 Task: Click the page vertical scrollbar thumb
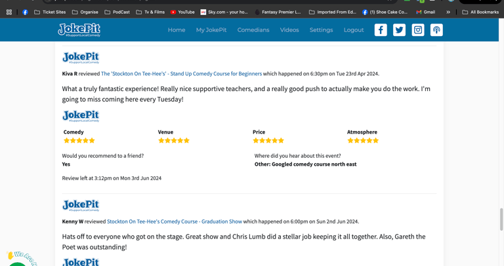pos(501,219)
